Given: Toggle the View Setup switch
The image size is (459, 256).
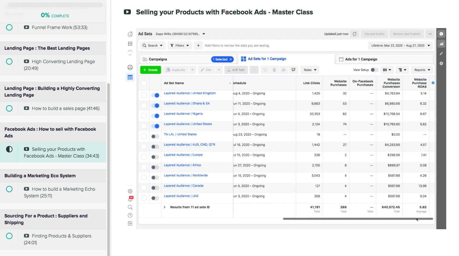Looking at the screenshot, I should [x=374, y=70].
